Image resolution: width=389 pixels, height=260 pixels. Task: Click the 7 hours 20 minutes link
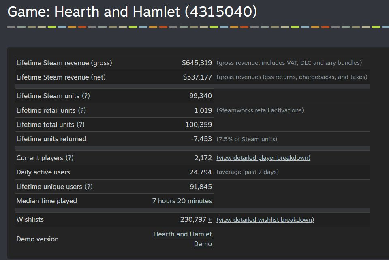(x=182, y=201)
